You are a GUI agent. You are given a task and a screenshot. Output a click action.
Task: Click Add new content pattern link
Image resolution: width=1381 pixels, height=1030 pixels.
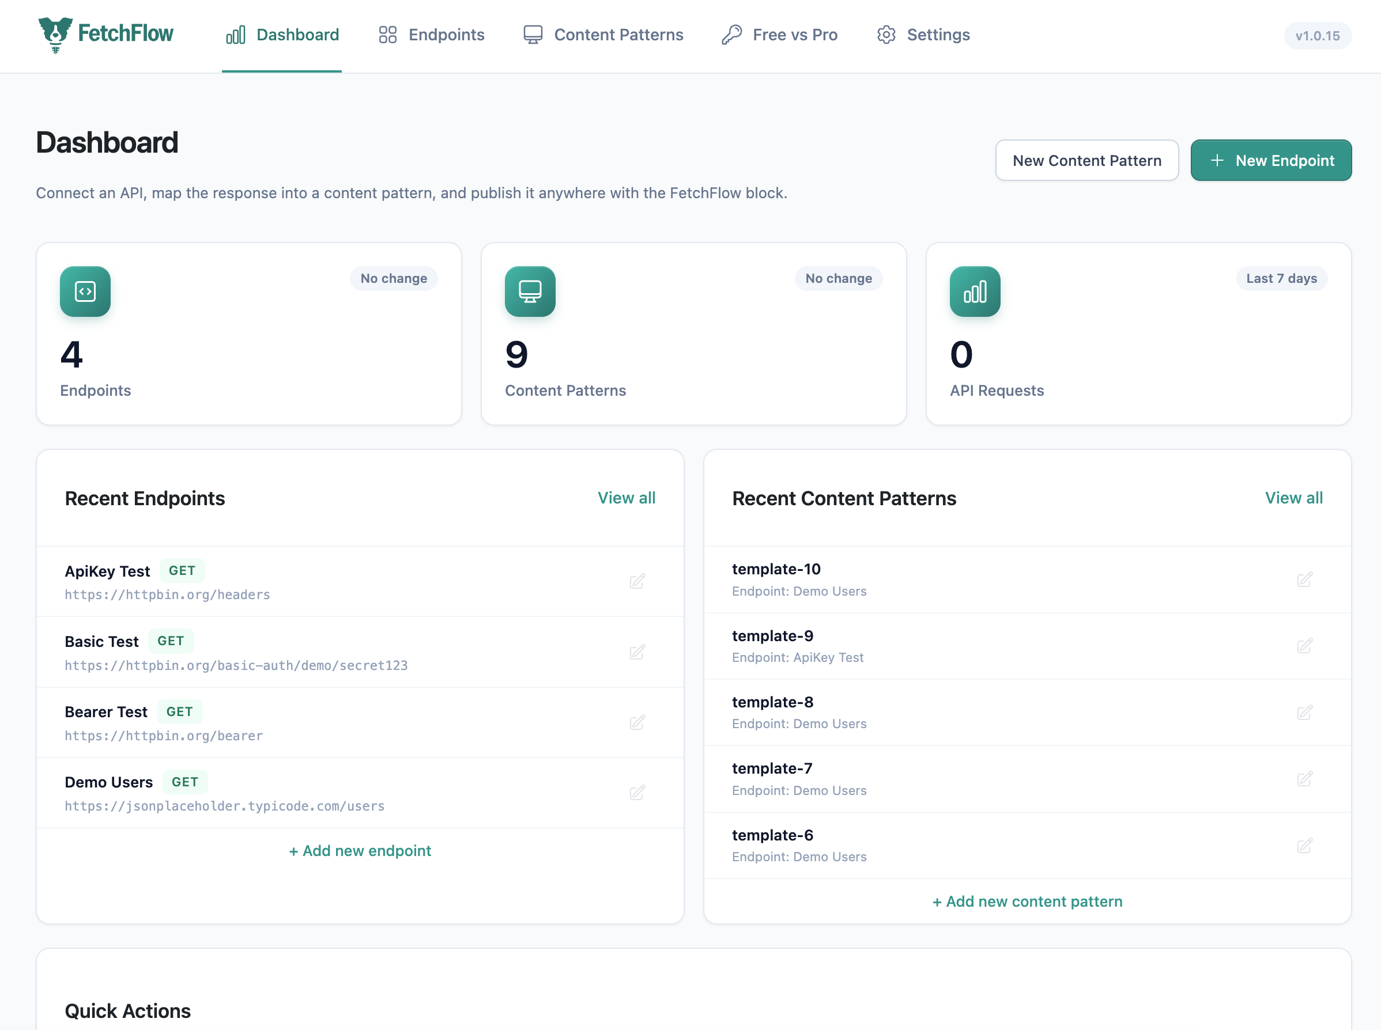pos(1027,902)
